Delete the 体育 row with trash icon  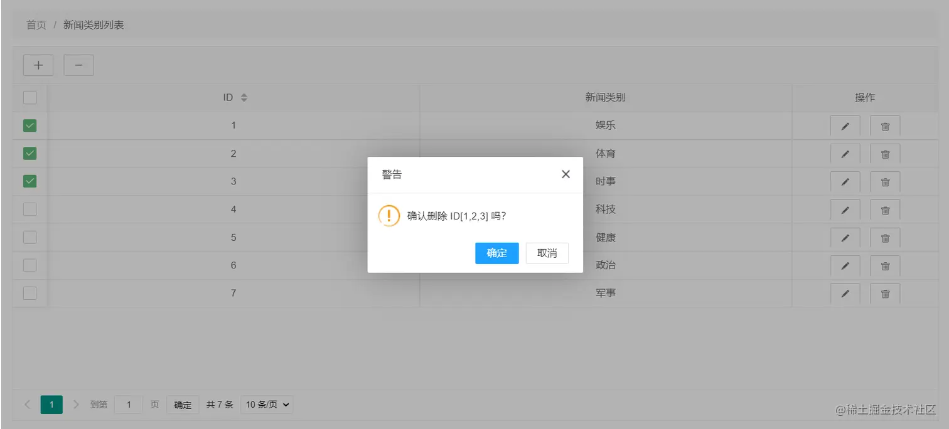[x=885, y=154]
